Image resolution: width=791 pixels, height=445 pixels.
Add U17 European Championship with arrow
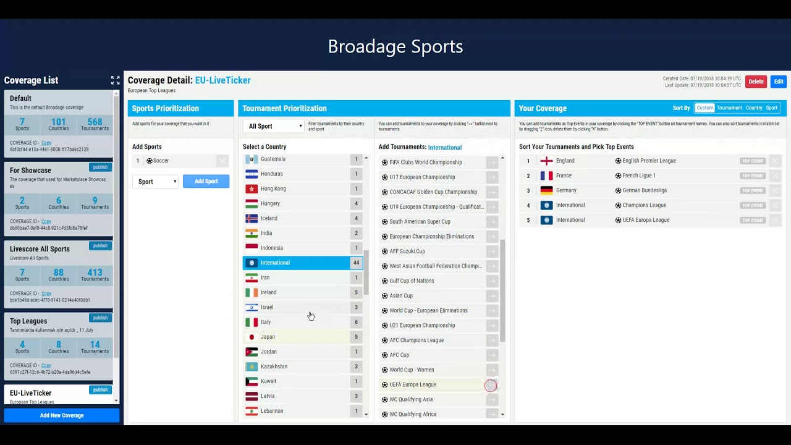point(492,177)
